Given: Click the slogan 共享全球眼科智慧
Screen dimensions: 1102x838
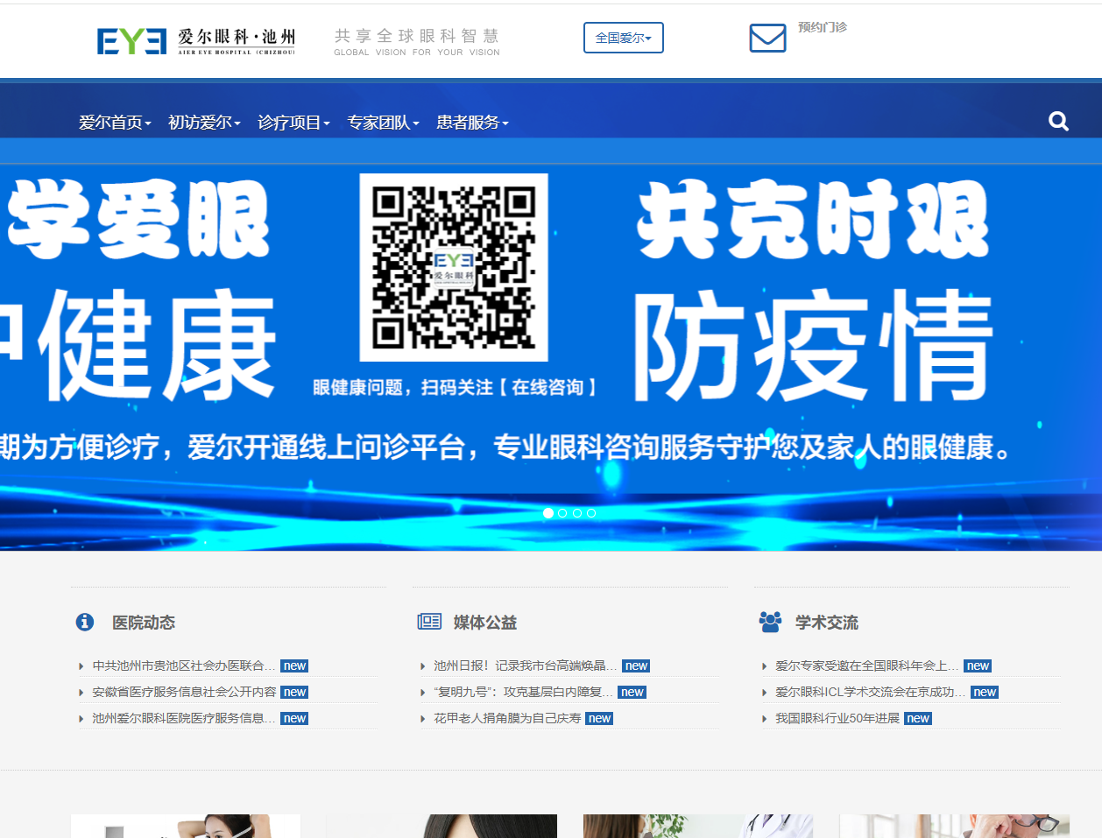Looking at the screenshot, I should (x=417, y=36).
